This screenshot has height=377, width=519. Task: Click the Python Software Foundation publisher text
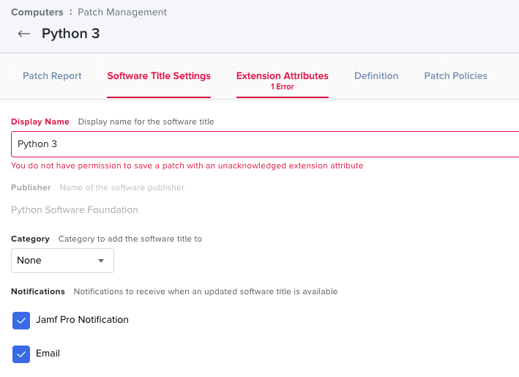click(75, 210)
